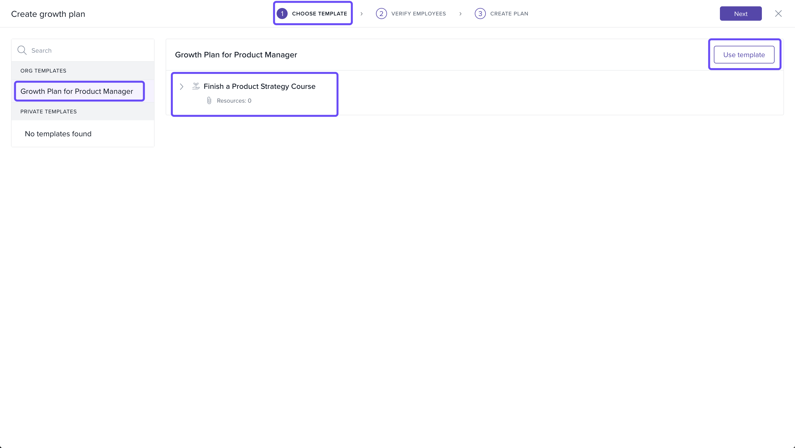This screenshot has width=795, height=448.
Task: Click the Org Templates section header
Action: pyautogui.click(x=43, y=71)
